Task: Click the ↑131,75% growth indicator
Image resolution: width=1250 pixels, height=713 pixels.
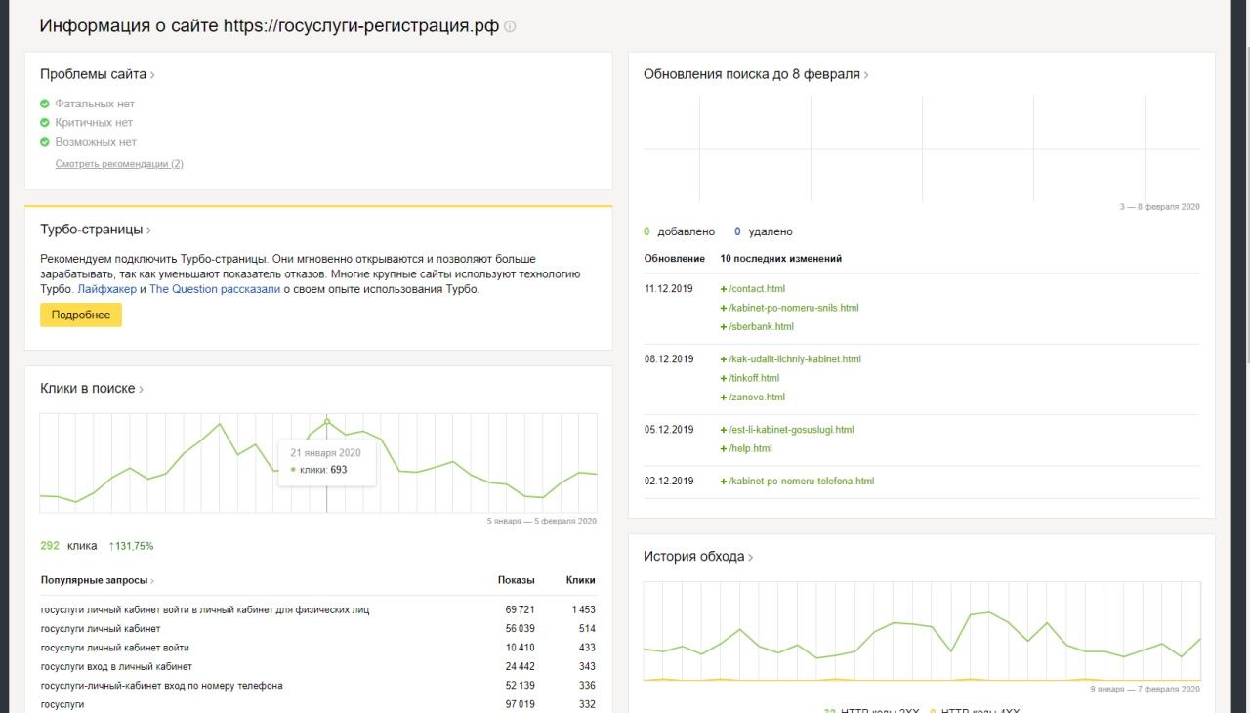Action: [131, 546]
